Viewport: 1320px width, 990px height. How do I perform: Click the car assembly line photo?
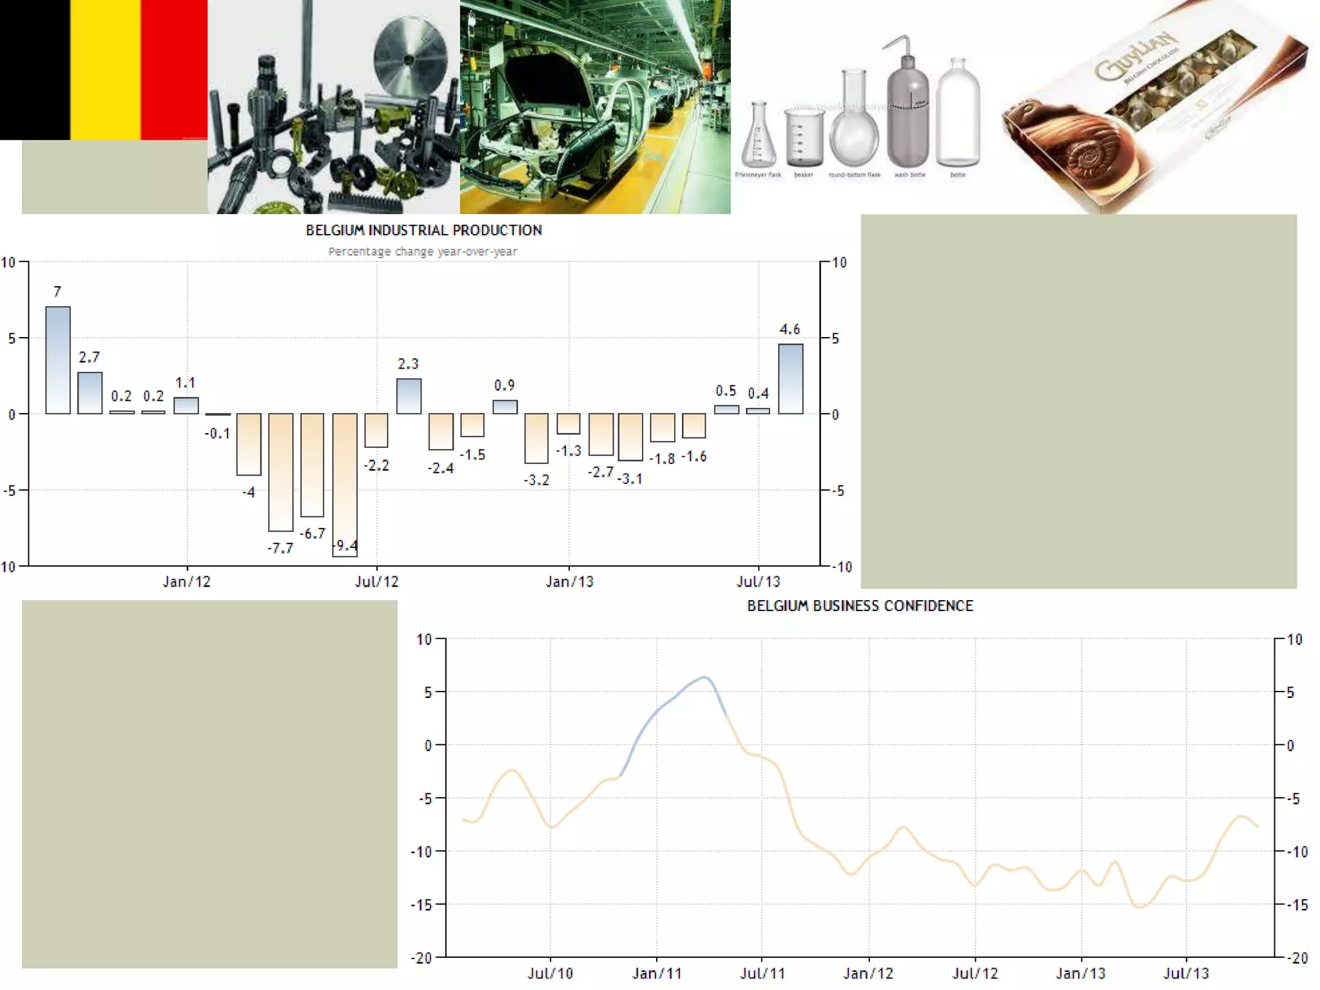click(x=595, y=106)
